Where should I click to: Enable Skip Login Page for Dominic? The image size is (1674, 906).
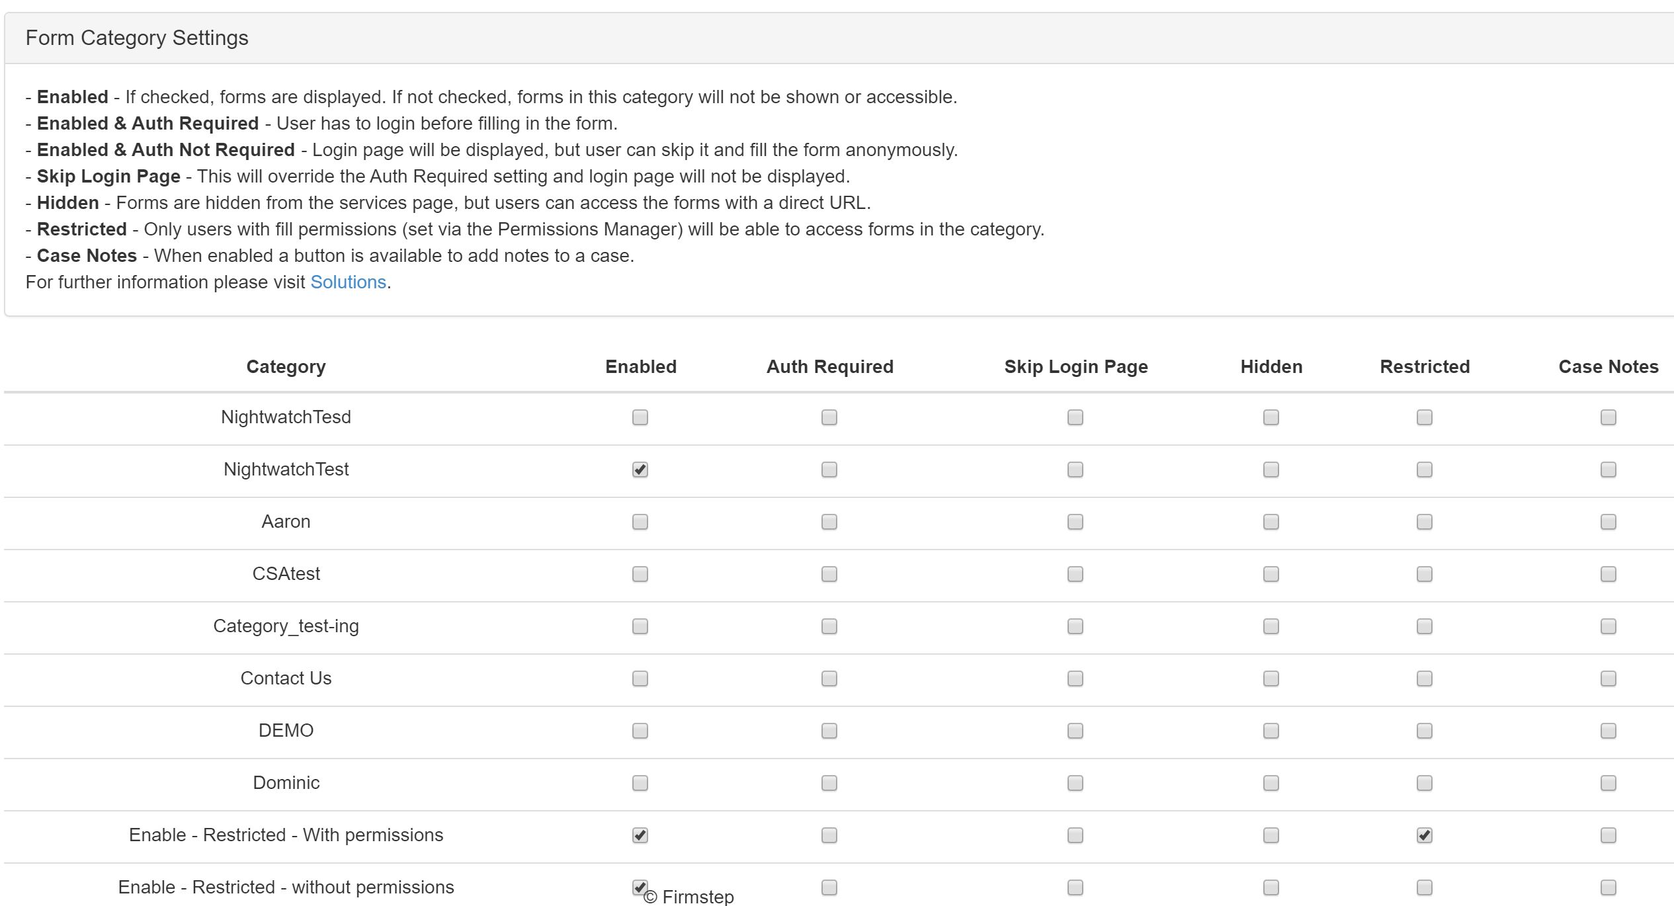(x=1075, y=783)
